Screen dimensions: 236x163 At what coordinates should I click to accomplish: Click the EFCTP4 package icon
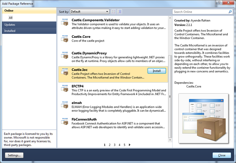65,89
